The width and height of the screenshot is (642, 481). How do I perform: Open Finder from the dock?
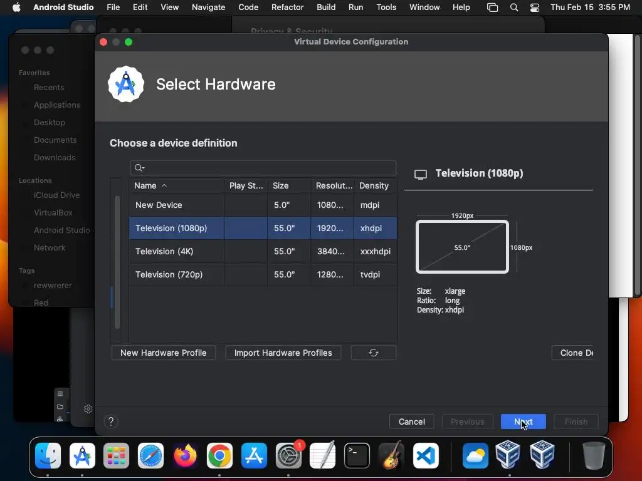[48, 455]
